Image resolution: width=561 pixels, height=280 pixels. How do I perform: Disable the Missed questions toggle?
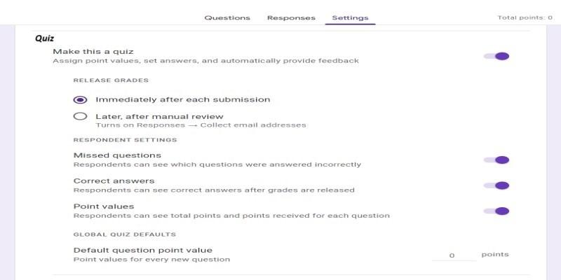(496, 160)
